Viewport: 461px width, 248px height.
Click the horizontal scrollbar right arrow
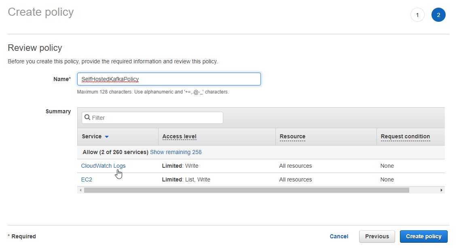click(441, 190)
